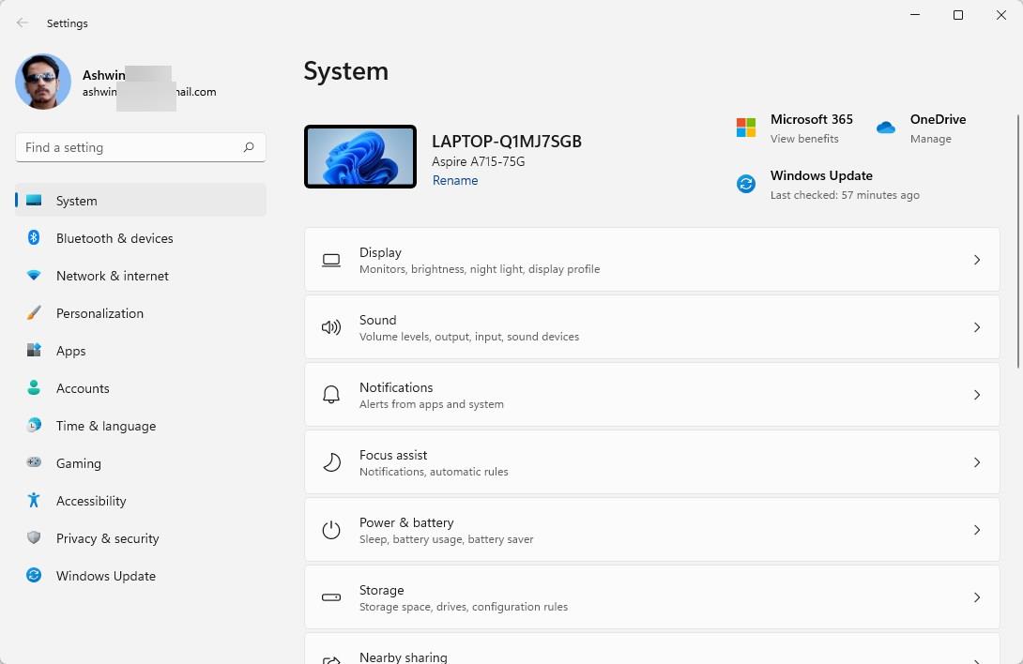1023x664 pixels.
Task: Click the Rename link
Action: pyautogui.click(x=455, y=181)
